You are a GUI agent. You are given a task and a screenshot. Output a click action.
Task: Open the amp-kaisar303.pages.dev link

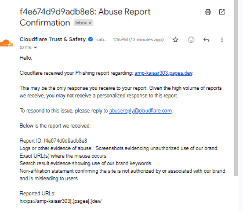click(164, 73)
